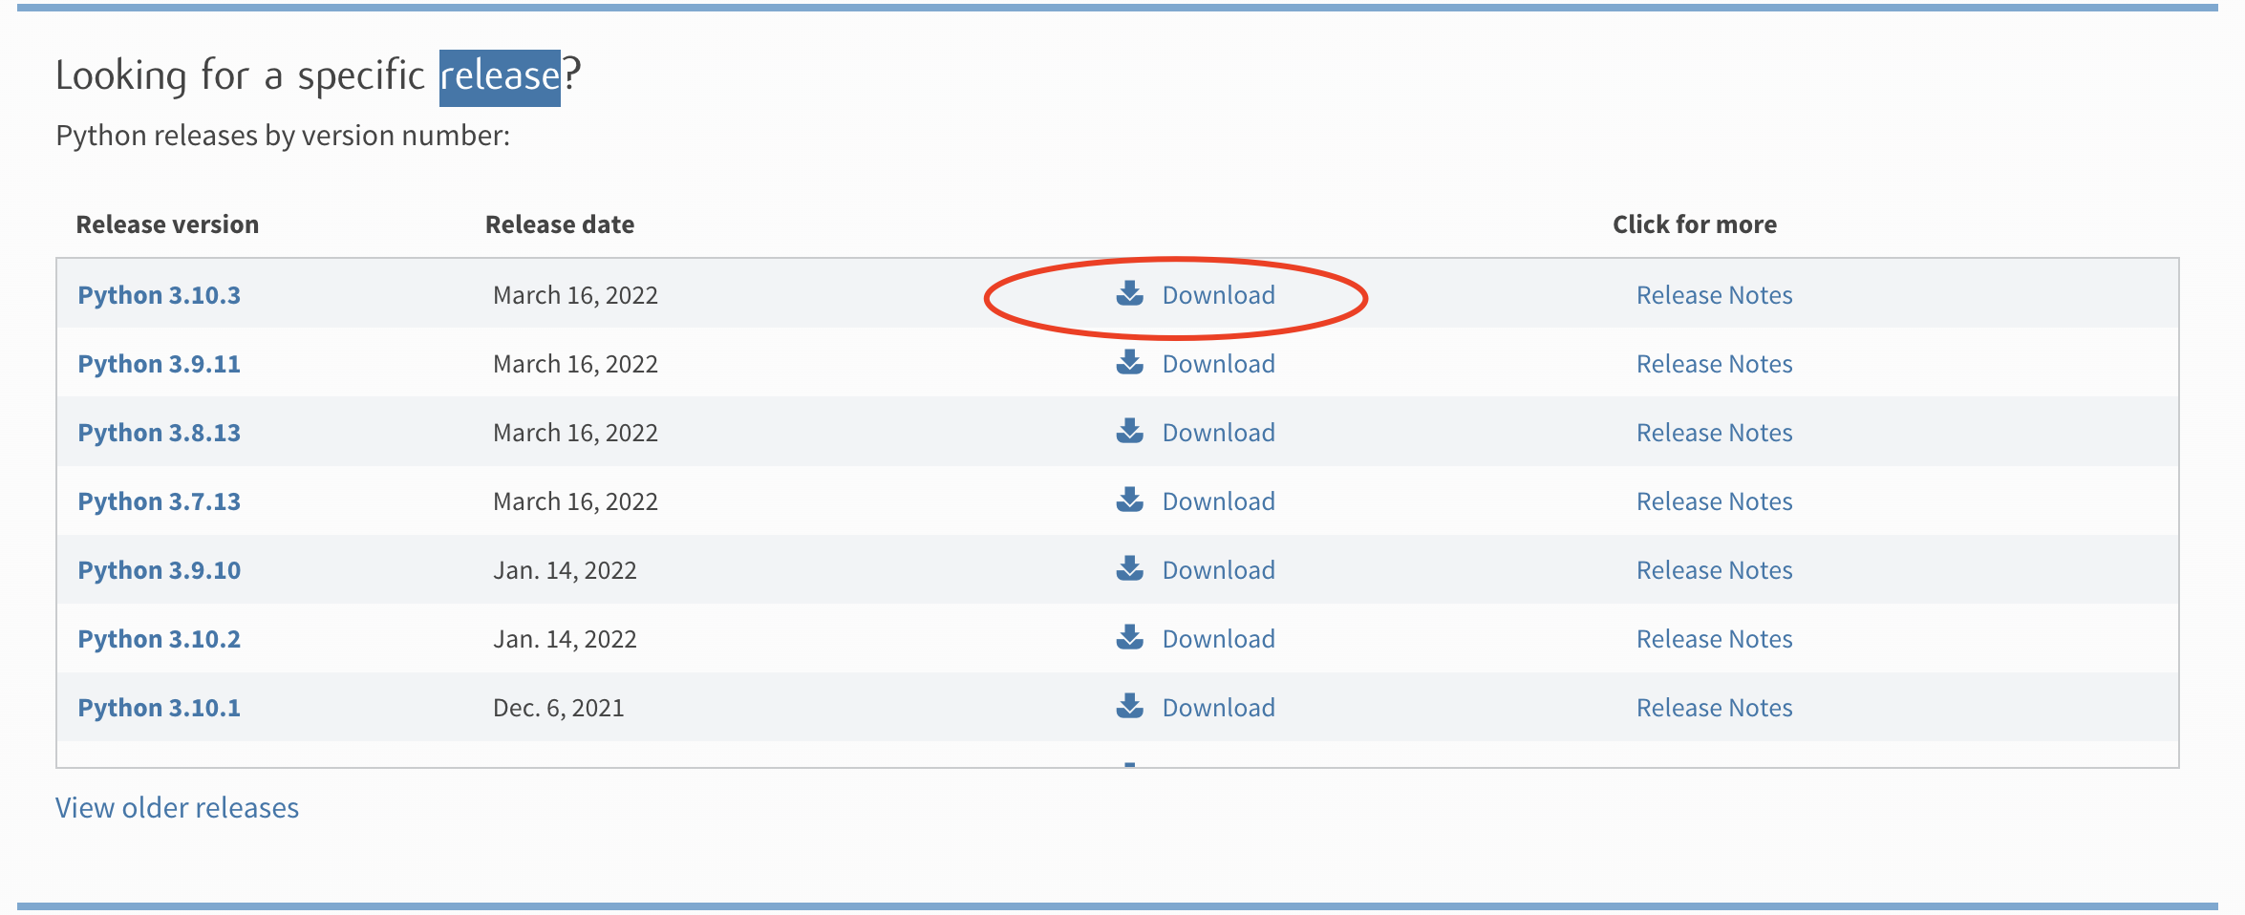The width and height of the screenshot is (2245, 915).
Task: Click the download icon in the Python 3.9.10 row
Action: click(x=1130, y=568)
